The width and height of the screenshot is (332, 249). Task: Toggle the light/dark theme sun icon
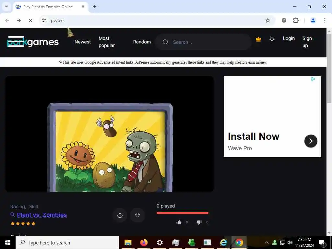(x=272, y=39)
